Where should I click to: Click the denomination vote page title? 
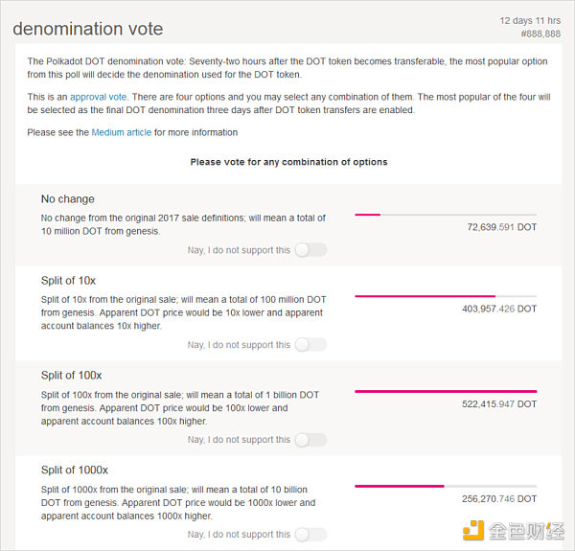point(88,29)
